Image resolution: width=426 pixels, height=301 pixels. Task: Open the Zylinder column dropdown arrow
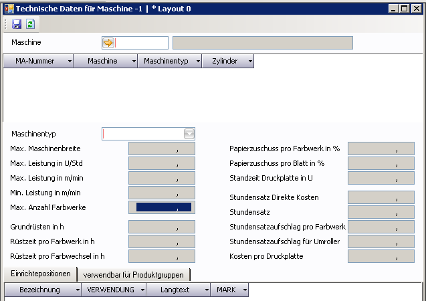(x=249, y=61)
